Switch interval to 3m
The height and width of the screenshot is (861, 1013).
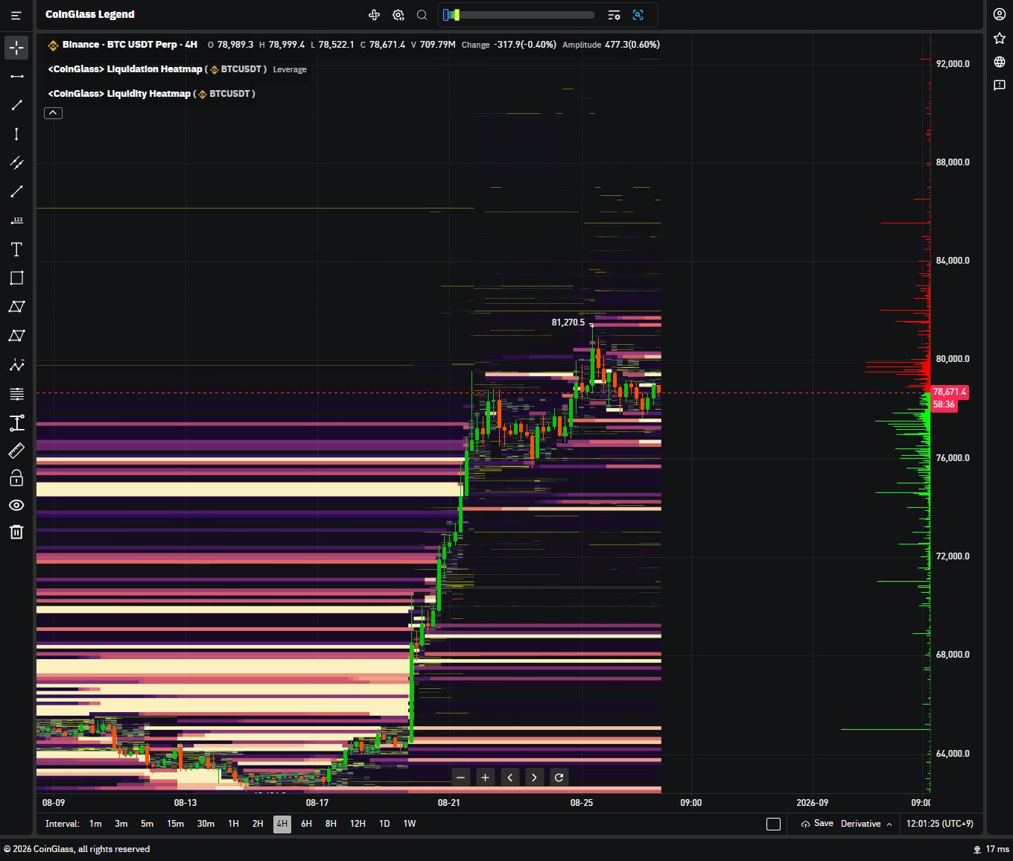tap(121, 824)
